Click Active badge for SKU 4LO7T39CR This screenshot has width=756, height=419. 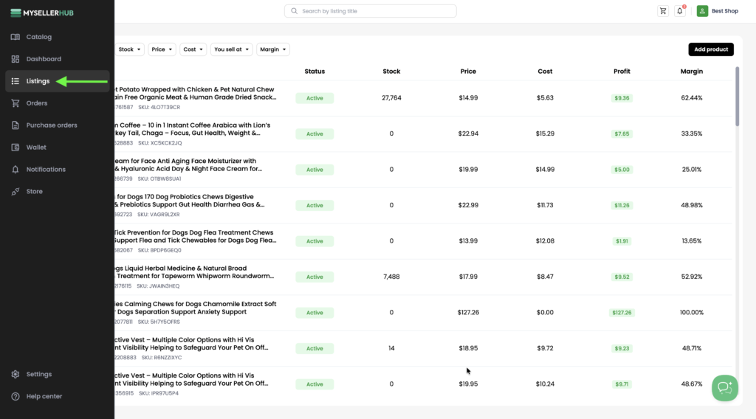[315, 98]
